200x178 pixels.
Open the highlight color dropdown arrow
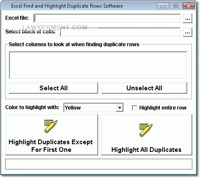pyautogui.click(x=119, y=107)
